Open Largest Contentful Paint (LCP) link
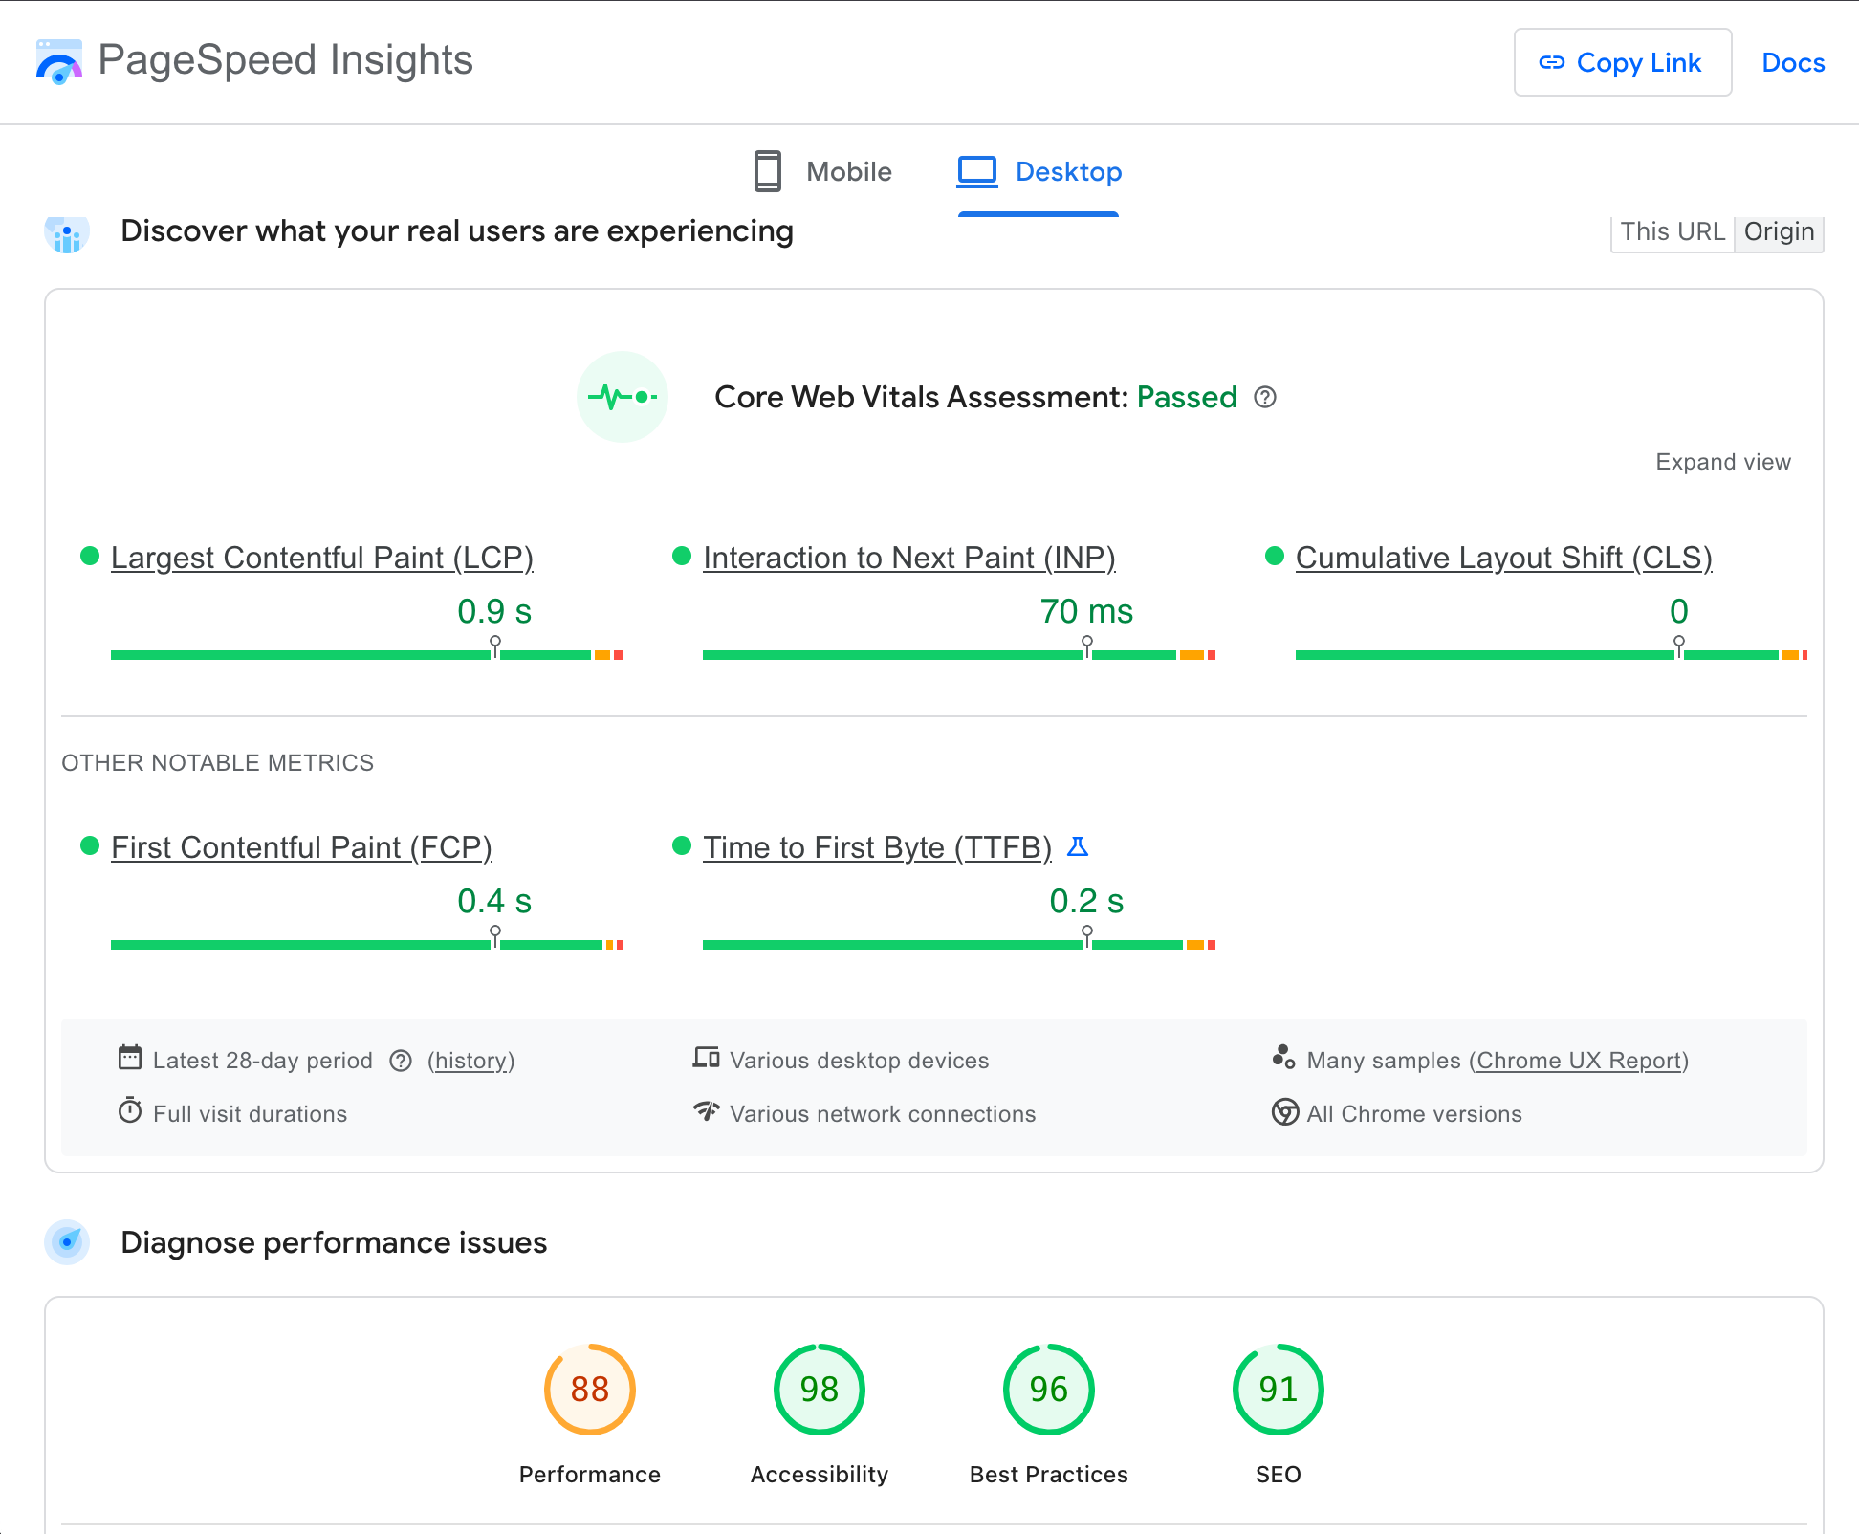The image size is (1859, 1534). coord(321,558)
